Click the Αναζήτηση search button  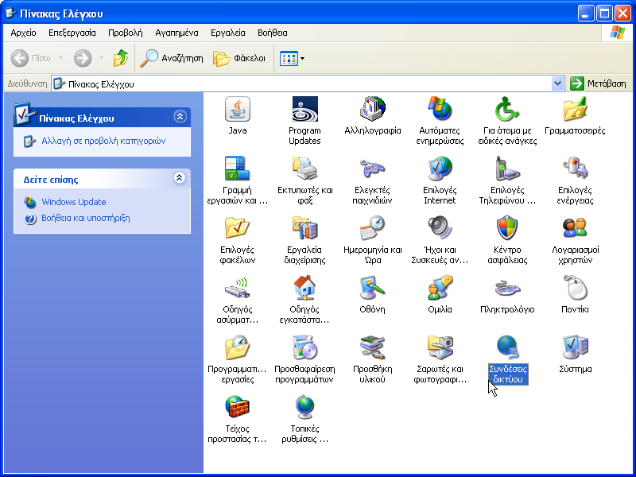pos(172,58)
